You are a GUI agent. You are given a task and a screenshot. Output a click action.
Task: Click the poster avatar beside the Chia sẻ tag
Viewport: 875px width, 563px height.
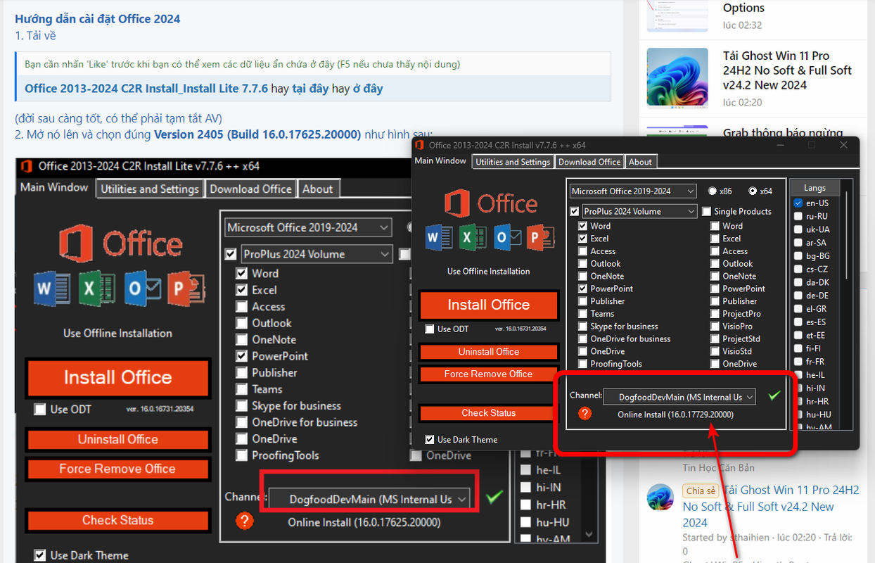pos(660,497)
